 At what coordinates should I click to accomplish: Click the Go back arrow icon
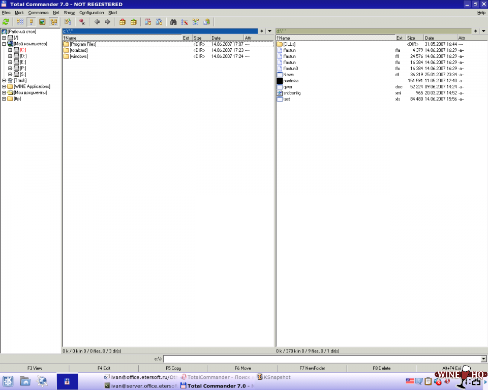point(97,22)
